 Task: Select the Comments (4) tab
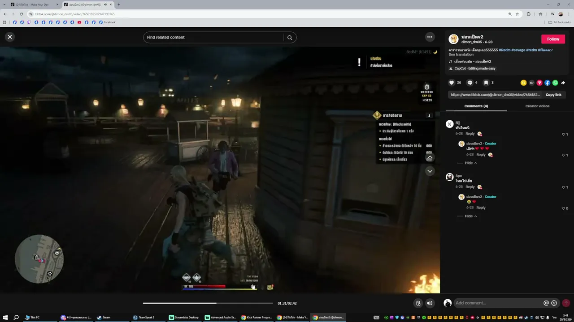[476, 106]
